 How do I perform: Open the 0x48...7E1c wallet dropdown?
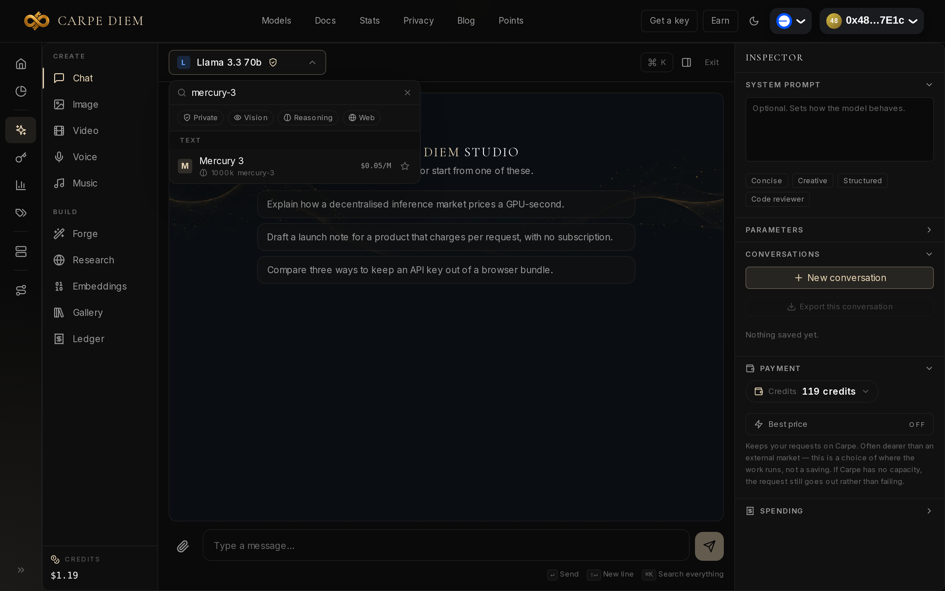[871, 21]
